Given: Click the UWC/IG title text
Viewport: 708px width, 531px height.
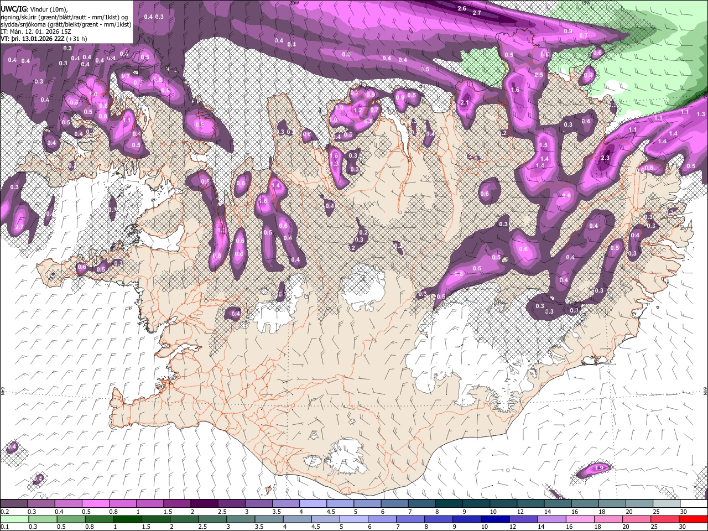Looking at the screenshot, I should [x=13, y=9].
